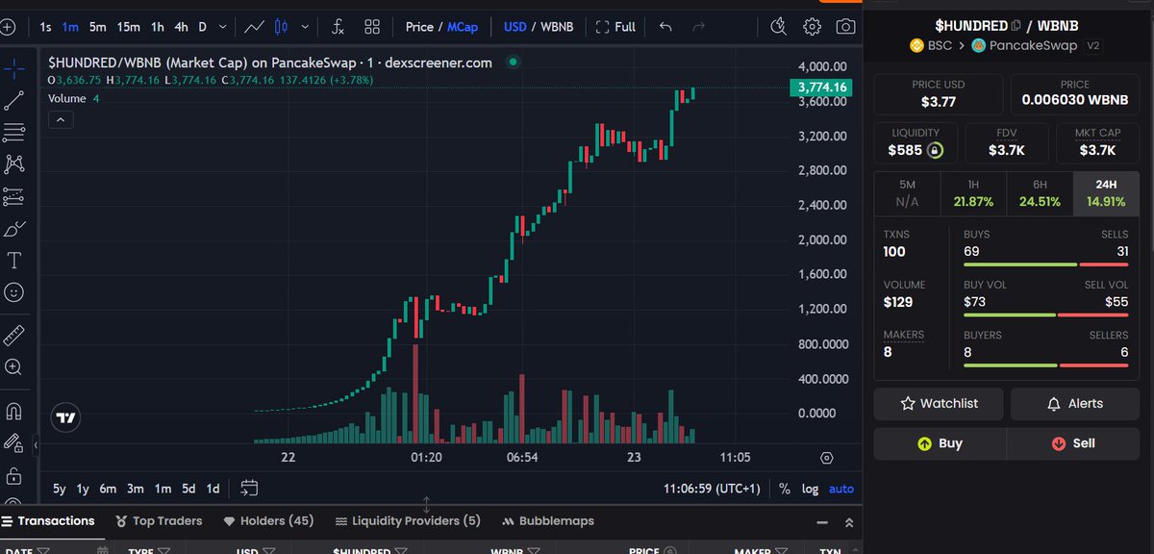Image resolution: width=1154 pixels, height=554 pixels.
Task: Toggle magnet mode for drawings
Action: click(x=14, y=411)
